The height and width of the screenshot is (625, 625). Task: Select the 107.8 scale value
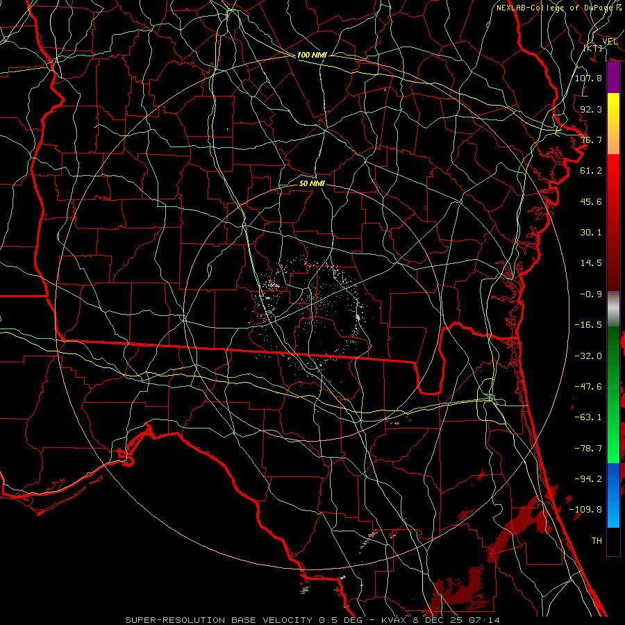point(588,78)
